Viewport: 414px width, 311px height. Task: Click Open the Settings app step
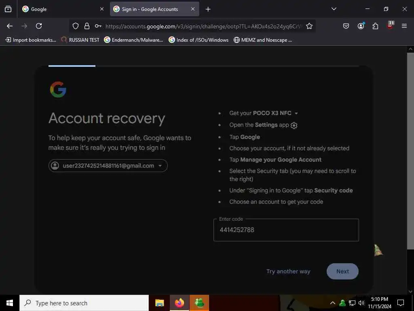point(263,125)
